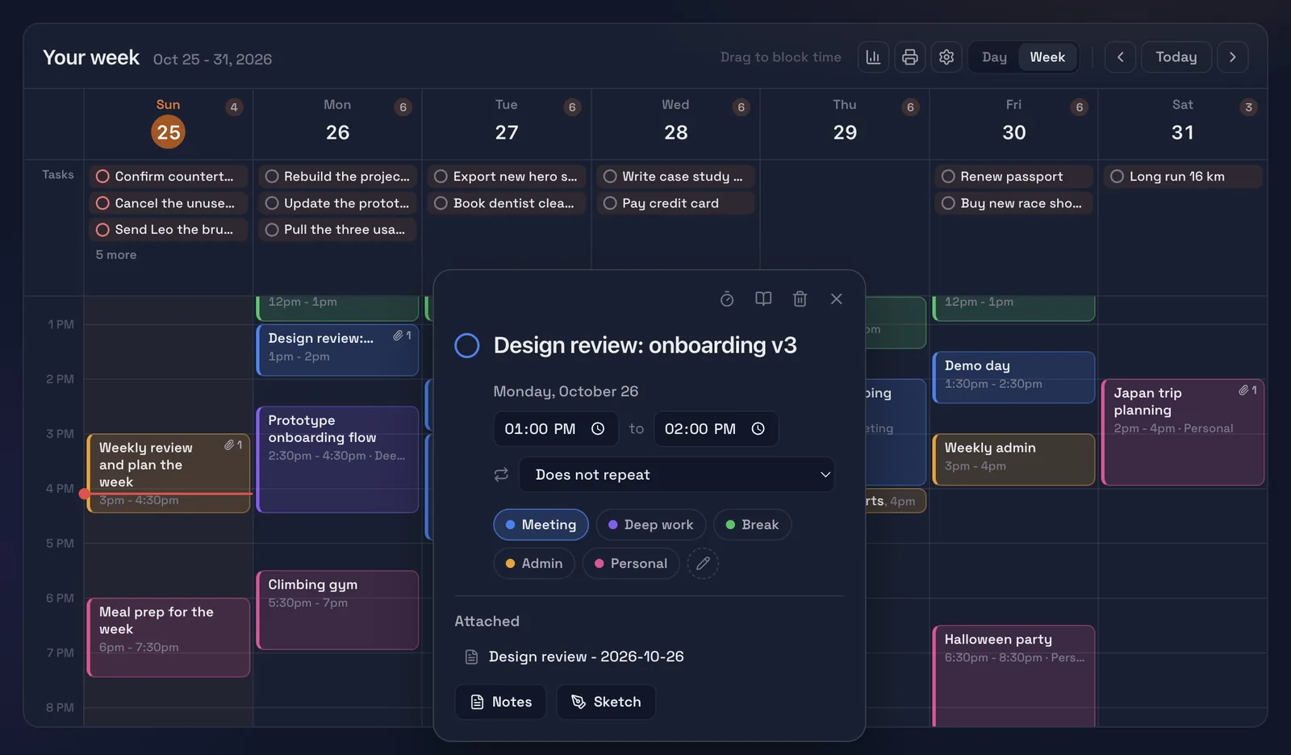Mark Design review: onboarding v3 as complete
The height and width of the screenshot is (755, 1291).
click(x=467, y=345)
